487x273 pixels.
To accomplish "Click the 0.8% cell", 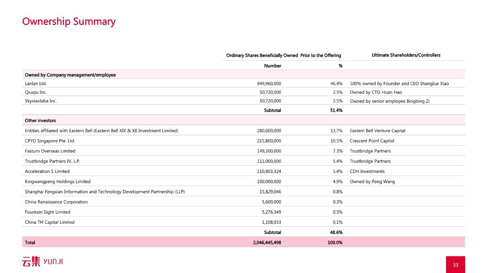I will 337,192.
